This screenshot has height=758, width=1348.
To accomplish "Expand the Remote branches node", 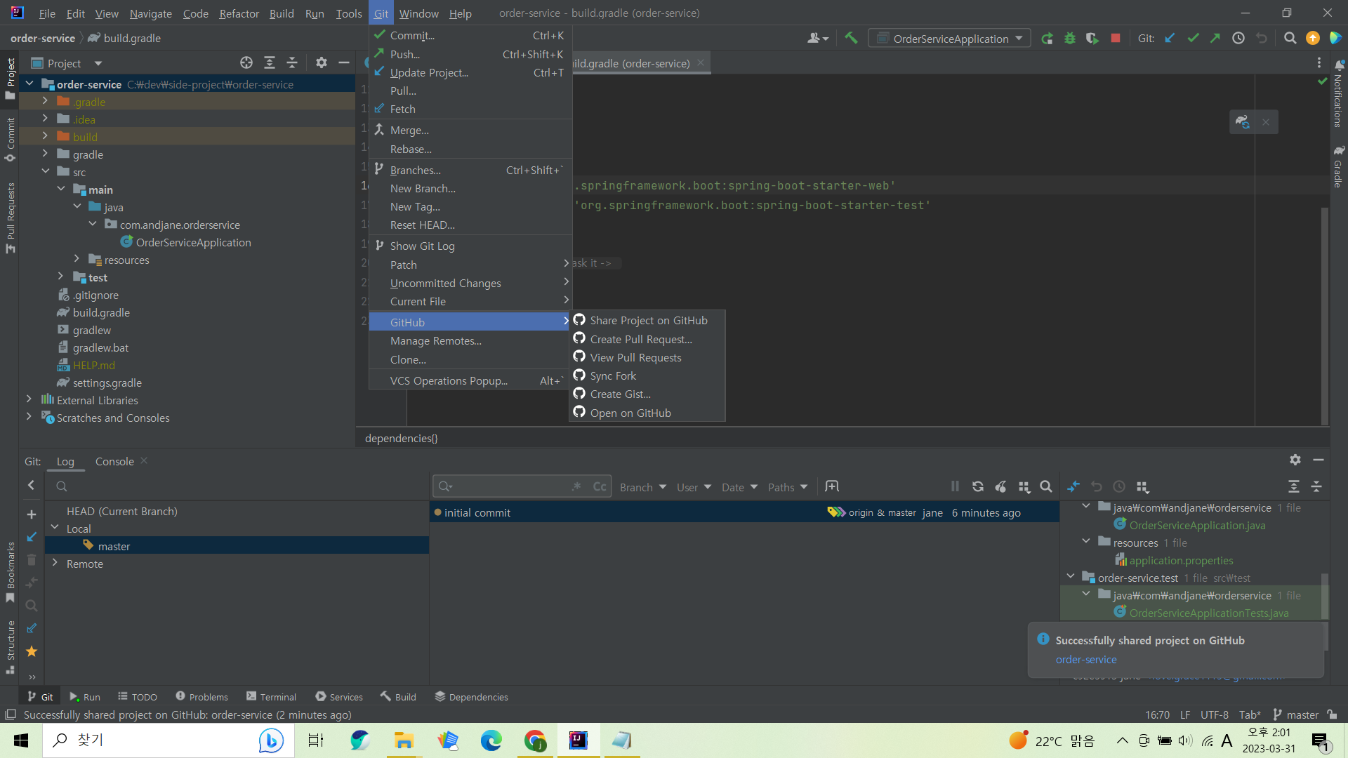I will (x=55, y=563).
